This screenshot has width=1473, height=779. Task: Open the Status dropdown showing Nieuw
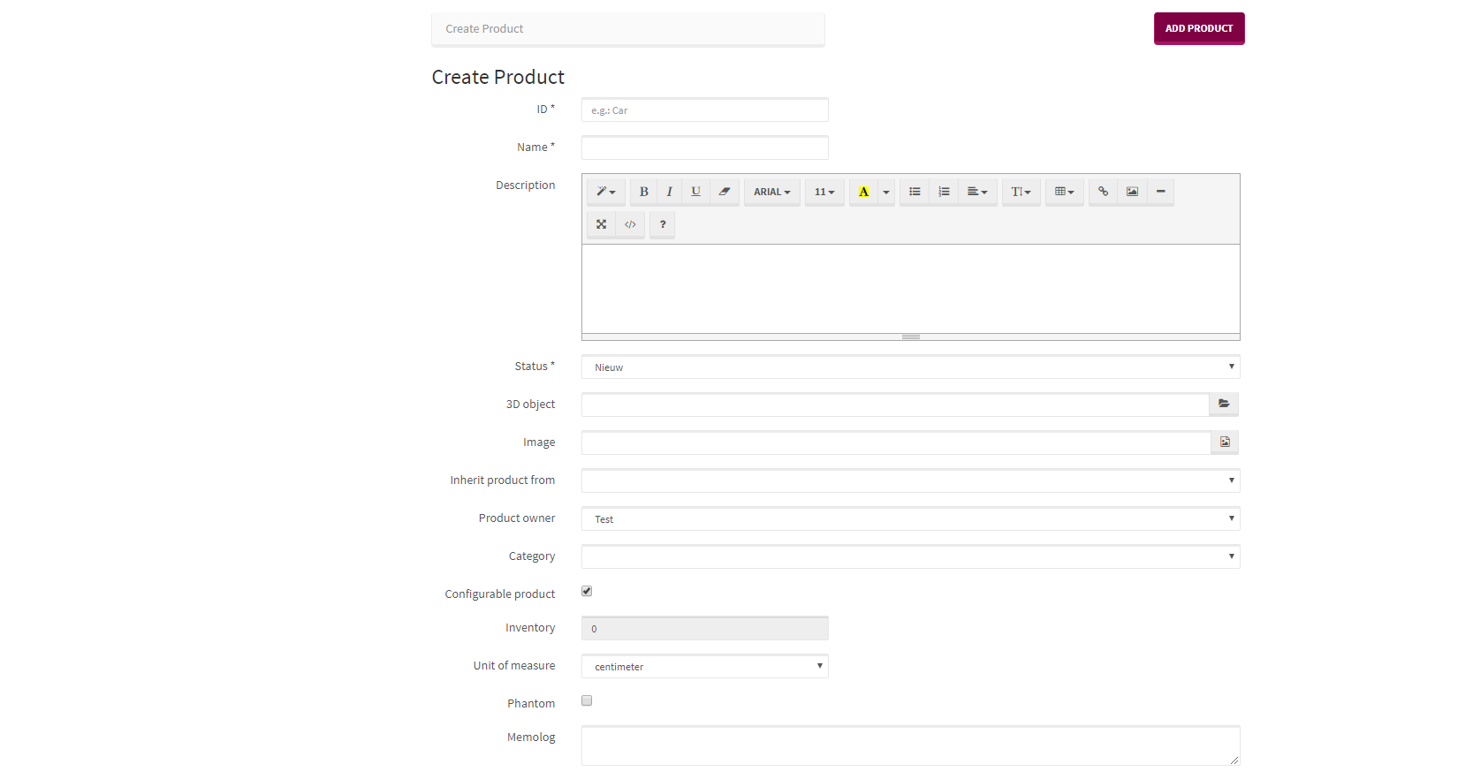[x=910, y=367]
